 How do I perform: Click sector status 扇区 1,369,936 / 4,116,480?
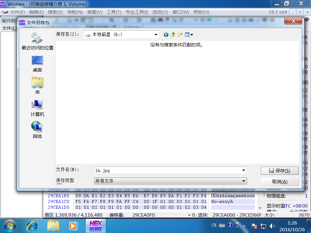click(73, 215)
